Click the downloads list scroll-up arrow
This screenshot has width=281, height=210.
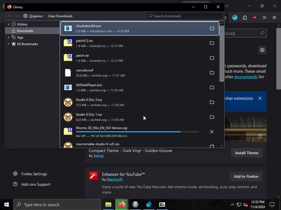(x=222, y=23)
